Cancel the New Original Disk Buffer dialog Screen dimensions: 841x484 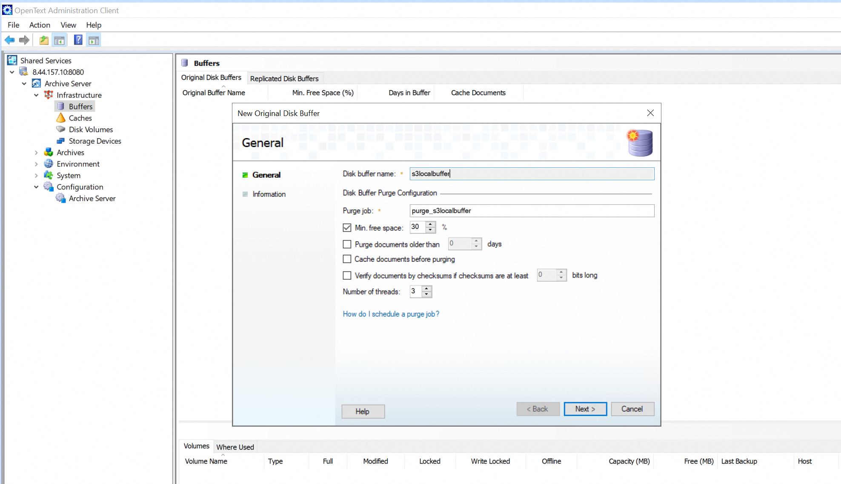(x=632, y=409)
